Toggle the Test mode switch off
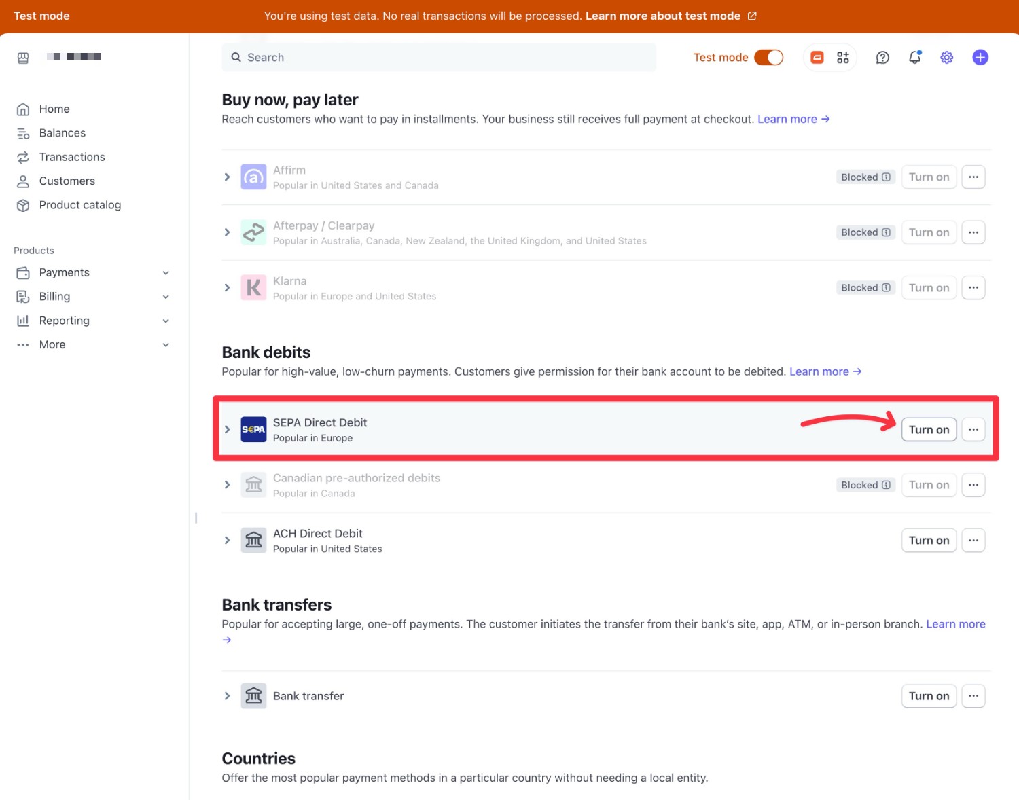The width and height of the screenshot is (1019, 800). [x=768, y=58]
